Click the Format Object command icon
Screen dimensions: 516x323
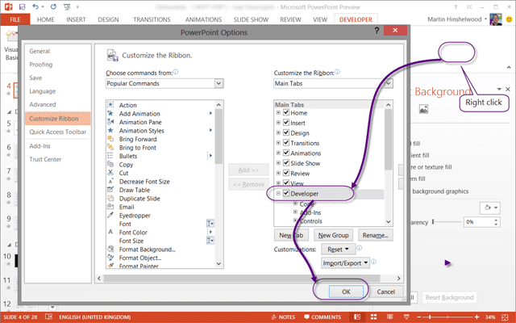click(x=110, y=258)
